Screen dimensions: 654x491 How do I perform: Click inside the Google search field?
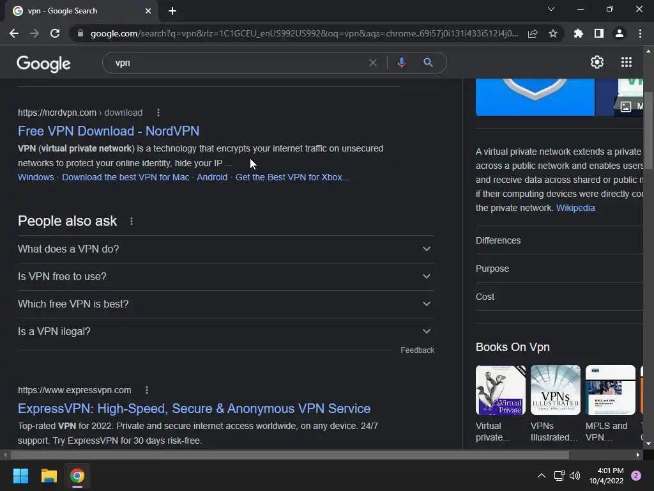pos(238,63)
